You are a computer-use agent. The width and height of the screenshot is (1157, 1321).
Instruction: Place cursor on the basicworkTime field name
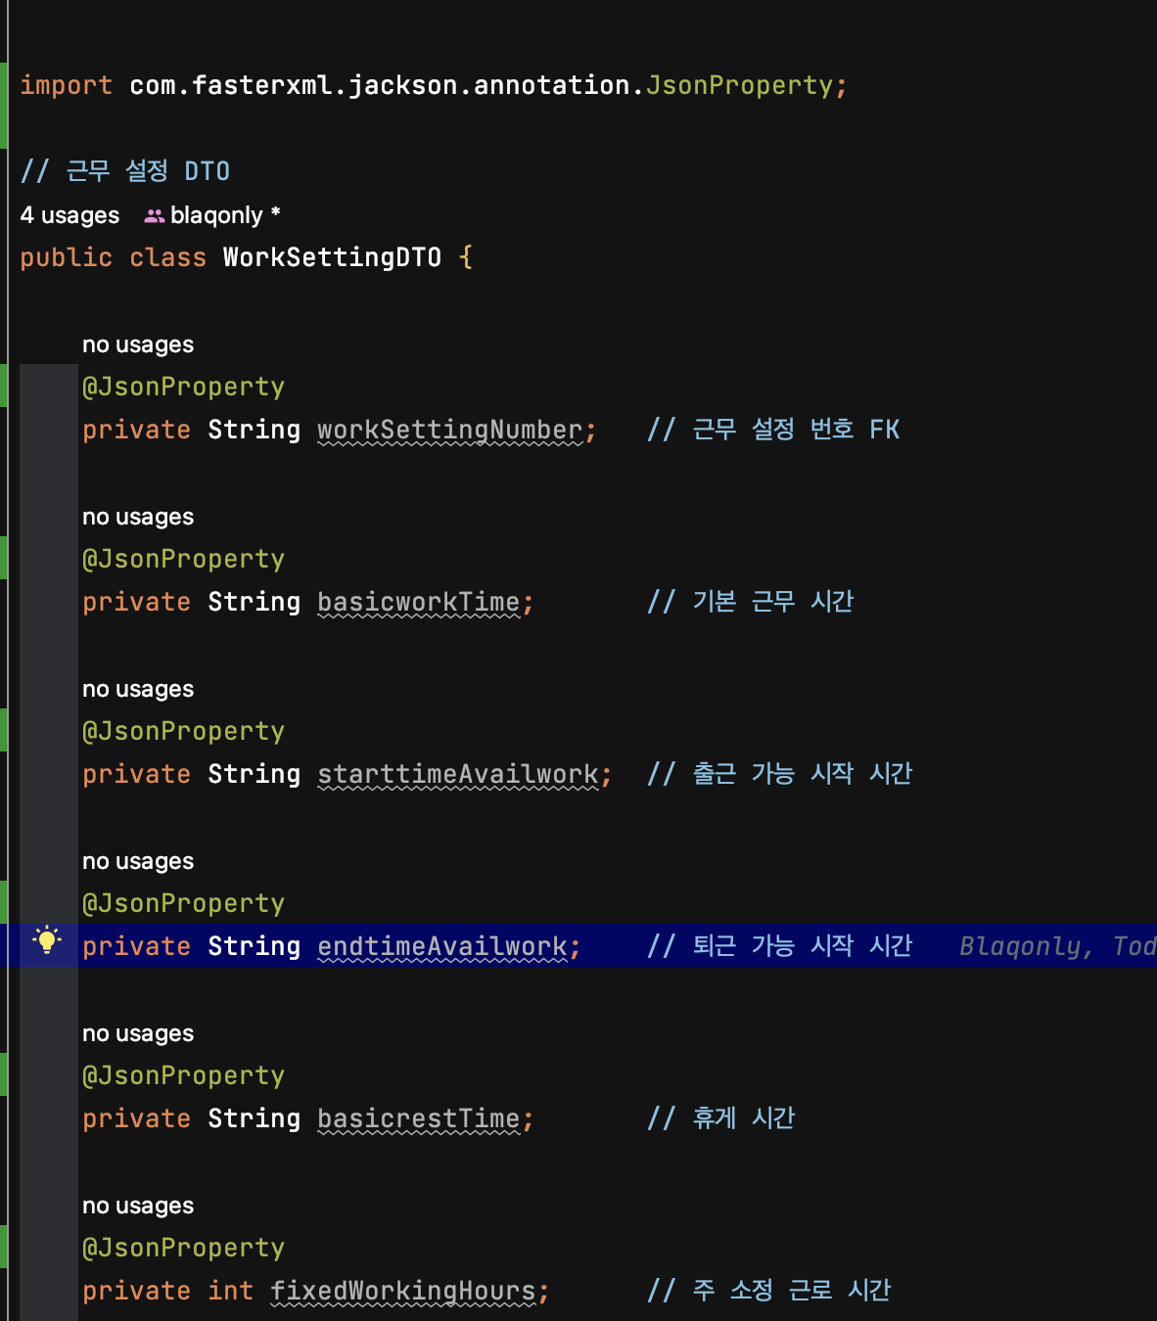coord(419,603)
